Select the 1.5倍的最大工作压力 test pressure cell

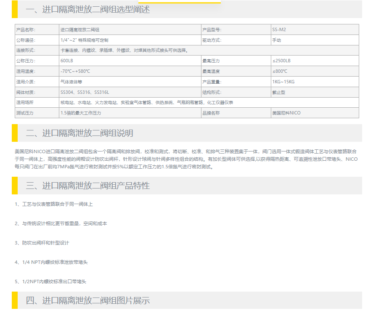(81, 113)
